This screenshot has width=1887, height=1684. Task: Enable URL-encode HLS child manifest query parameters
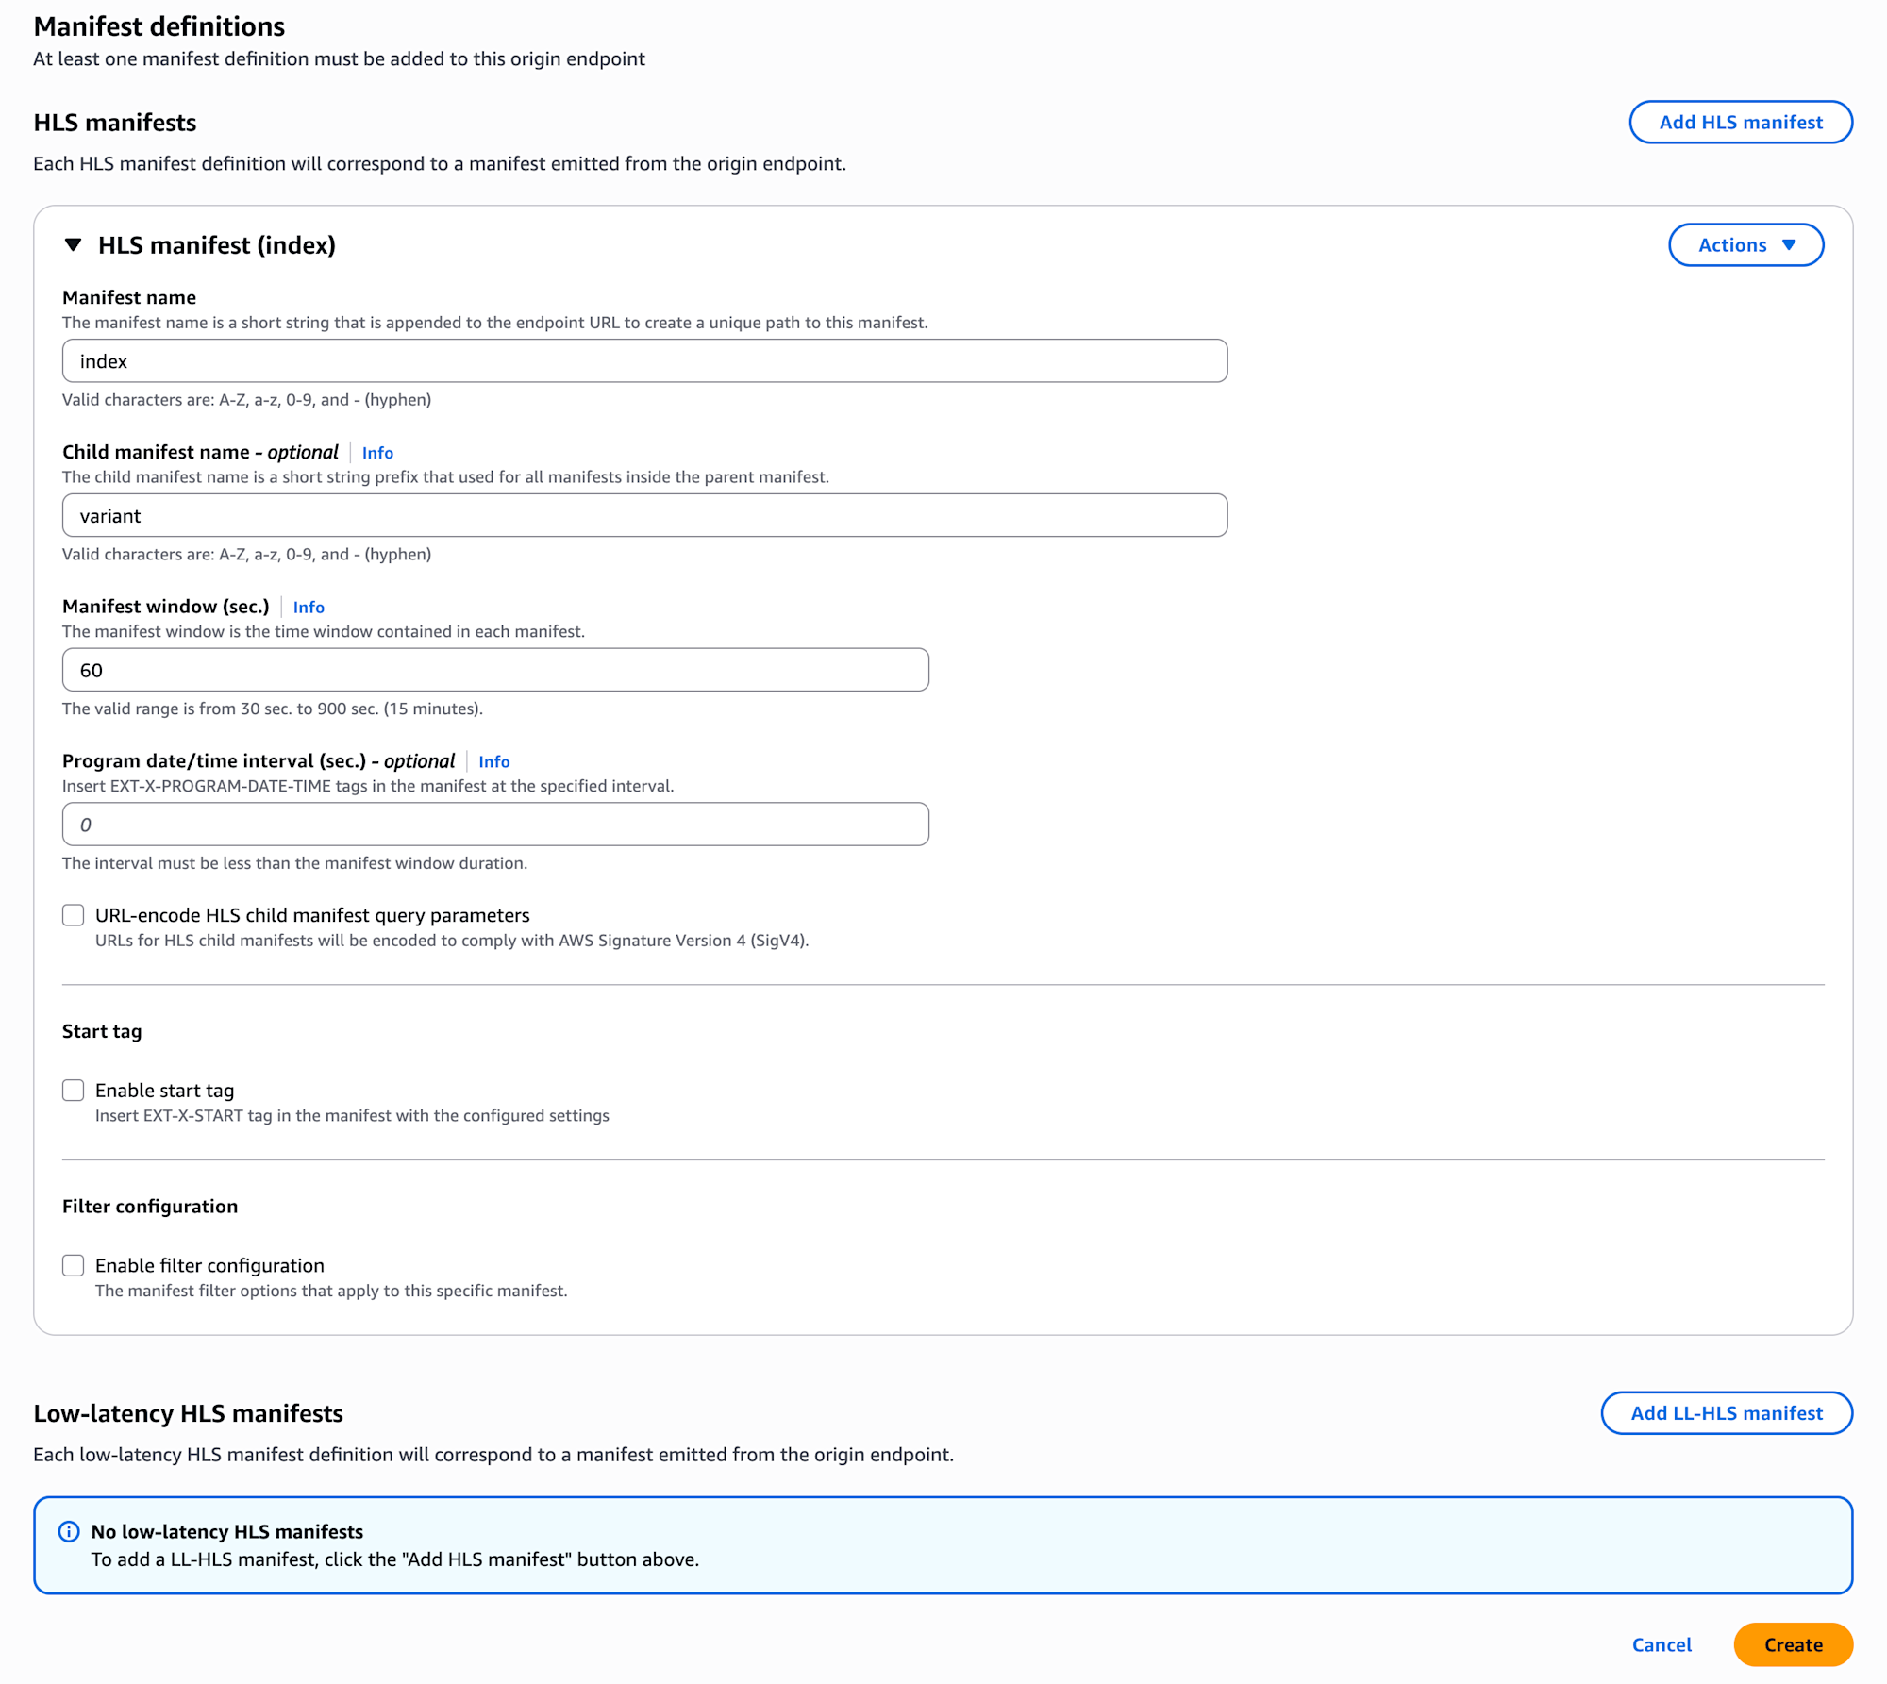74,915
